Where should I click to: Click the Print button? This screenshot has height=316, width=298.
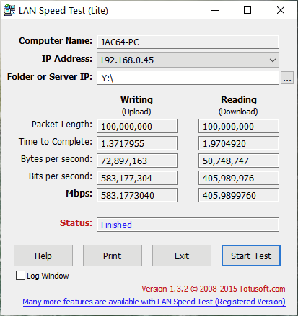coord(113,256)
